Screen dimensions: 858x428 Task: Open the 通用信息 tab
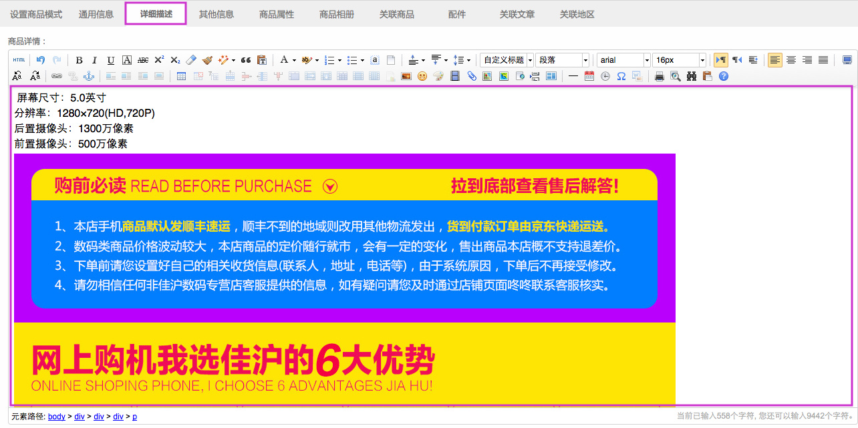(96, 14)
